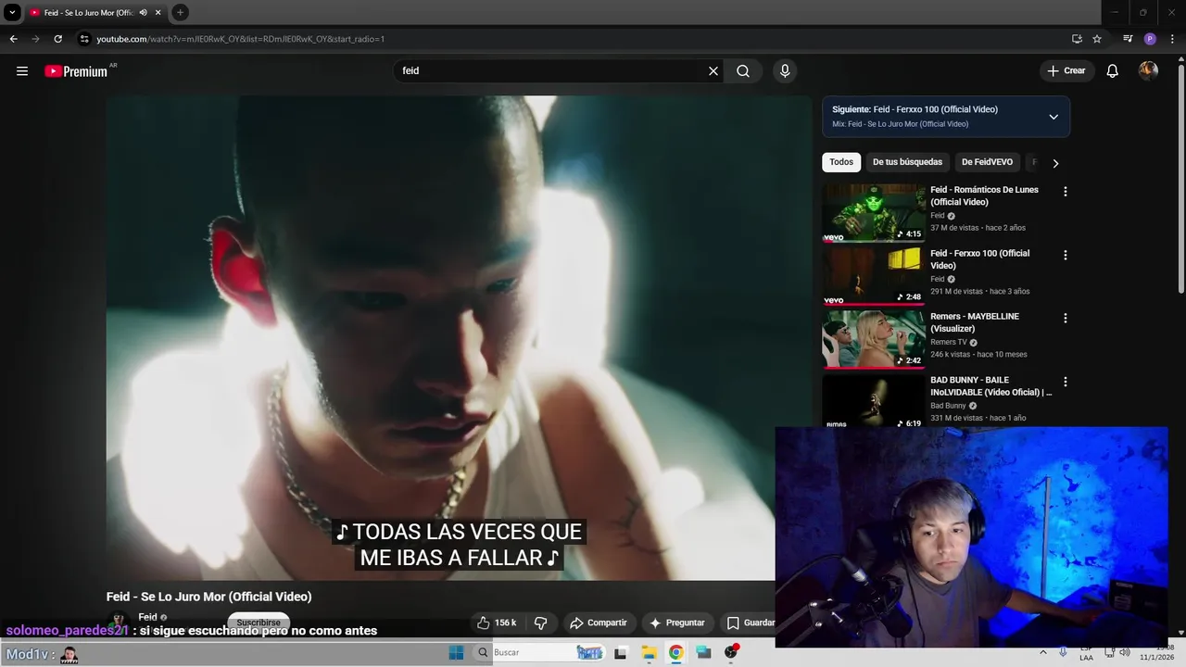The image size is (1186, 667).
Task: Open options for Ferxxo 100 video
Action: [1065, 255]
